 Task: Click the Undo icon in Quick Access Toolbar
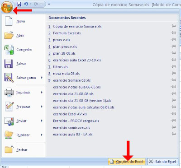pyautogui.click(x=26, y=4)
